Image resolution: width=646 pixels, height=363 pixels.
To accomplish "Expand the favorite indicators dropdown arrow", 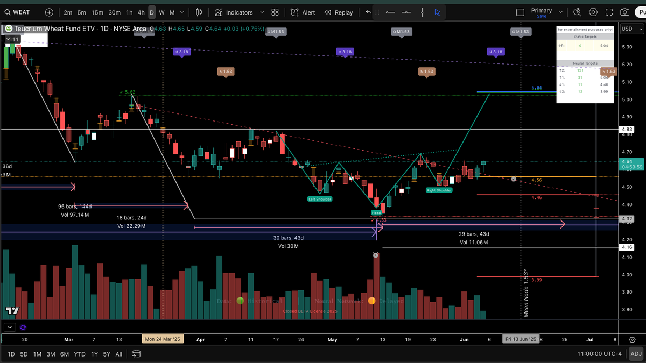I will [262, 12].
